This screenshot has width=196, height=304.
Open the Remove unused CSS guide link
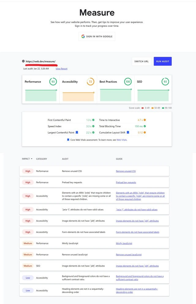[126, 171]
